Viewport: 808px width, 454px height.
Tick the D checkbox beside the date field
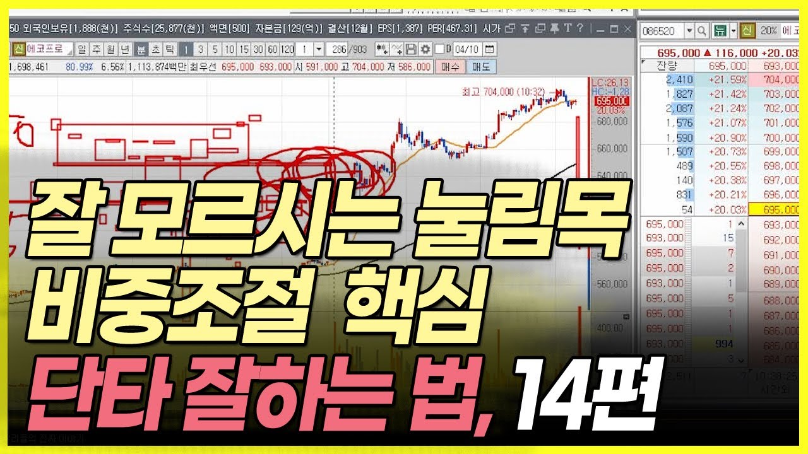click(x=439, y=50)
